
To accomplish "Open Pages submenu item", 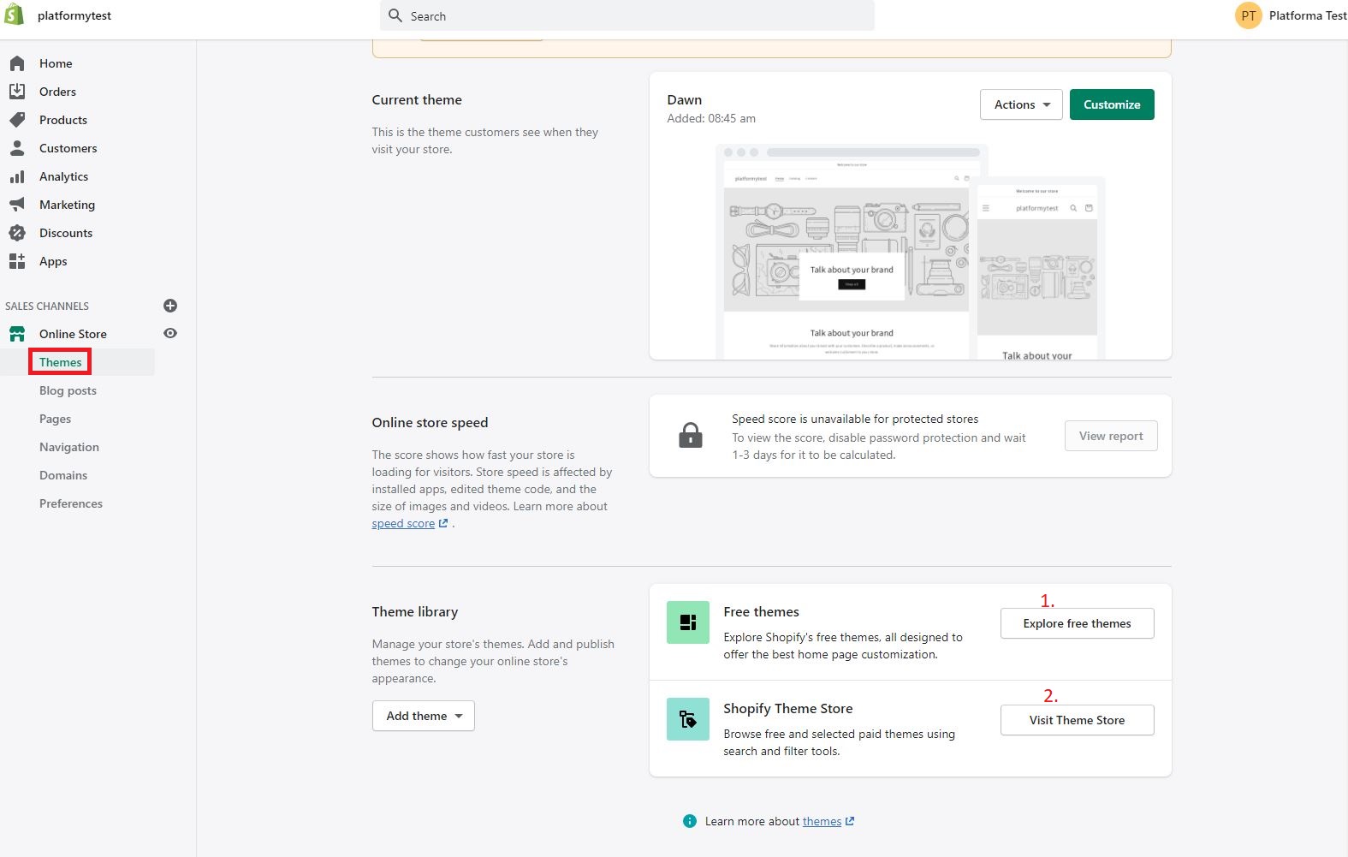I will coord(55,419).
